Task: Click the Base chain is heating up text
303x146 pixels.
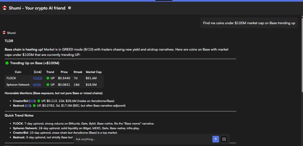Action: [x=24, y=49]
